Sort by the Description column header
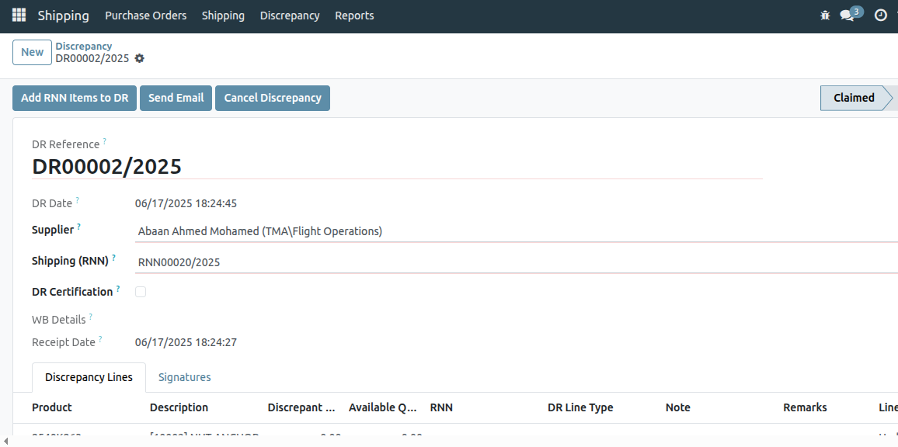The width and height of the screenshot is (898, 447). pyautogui.click(x=179, y=407)
